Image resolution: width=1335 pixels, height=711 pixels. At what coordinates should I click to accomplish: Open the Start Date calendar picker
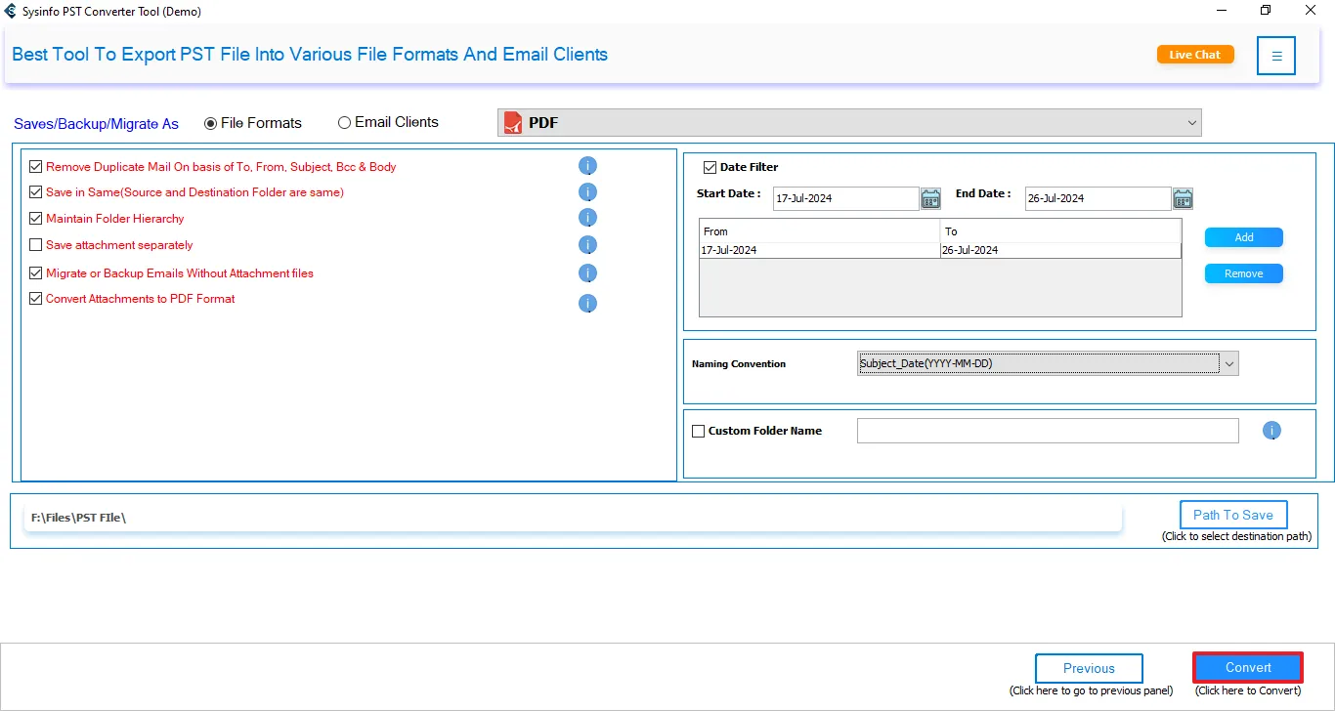930,199
